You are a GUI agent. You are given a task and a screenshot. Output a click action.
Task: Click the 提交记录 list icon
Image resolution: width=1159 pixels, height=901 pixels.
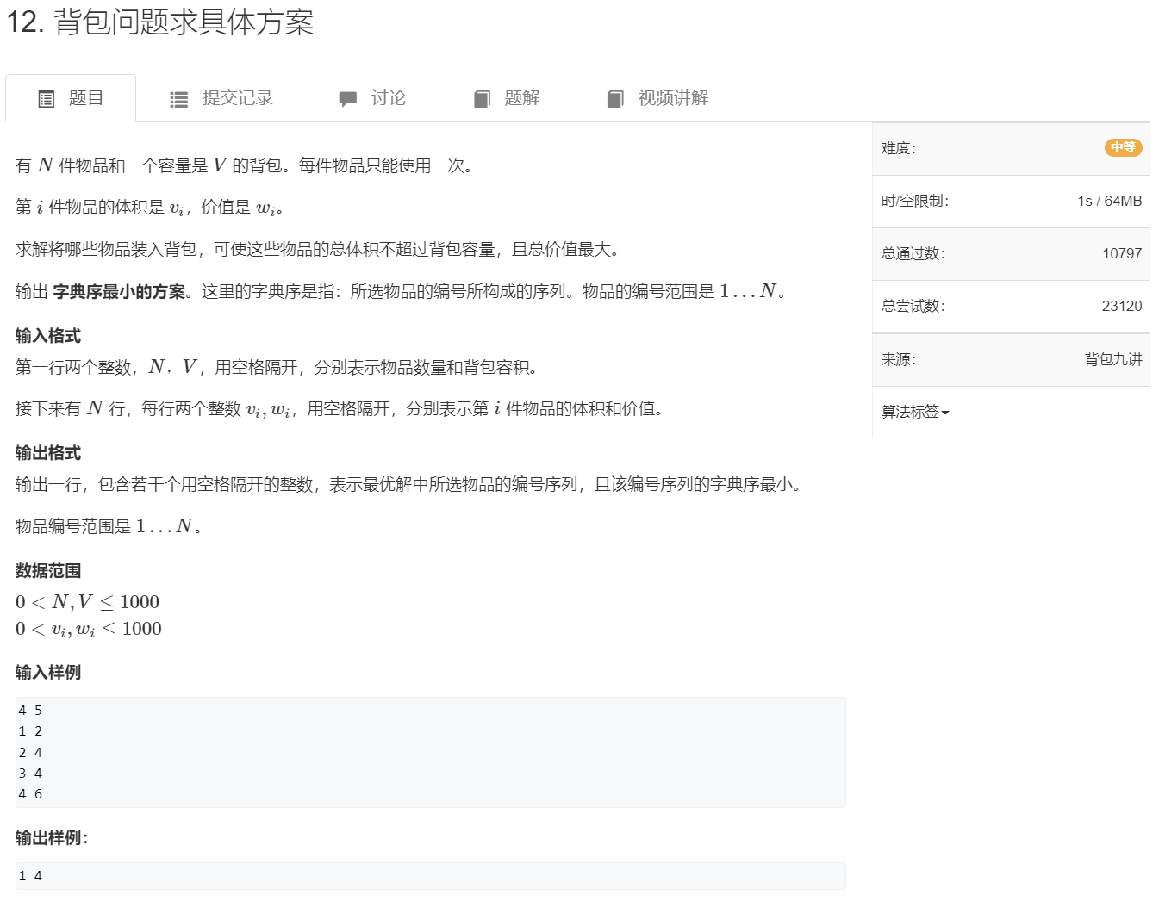point(179,100)
